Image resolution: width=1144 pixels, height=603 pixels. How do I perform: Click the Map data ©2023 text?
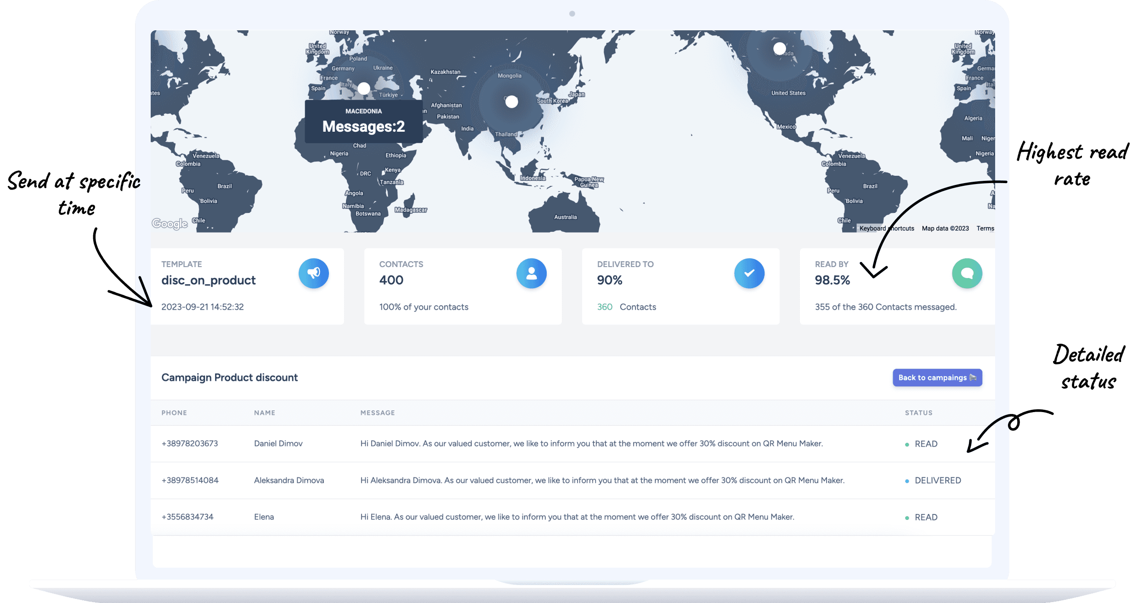(945, 228)
